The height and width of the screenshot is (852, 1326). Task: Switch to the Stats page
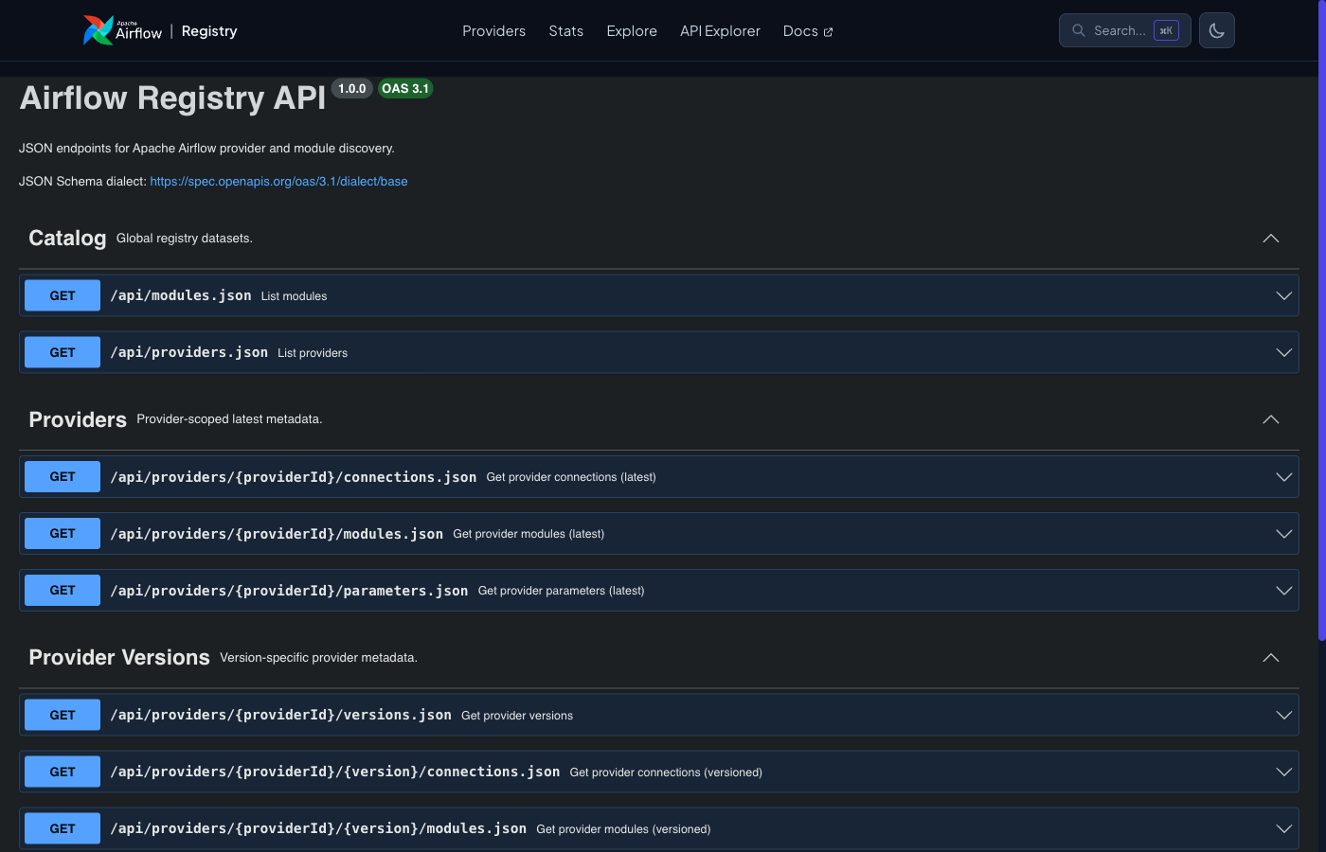[x=565, y=30]
